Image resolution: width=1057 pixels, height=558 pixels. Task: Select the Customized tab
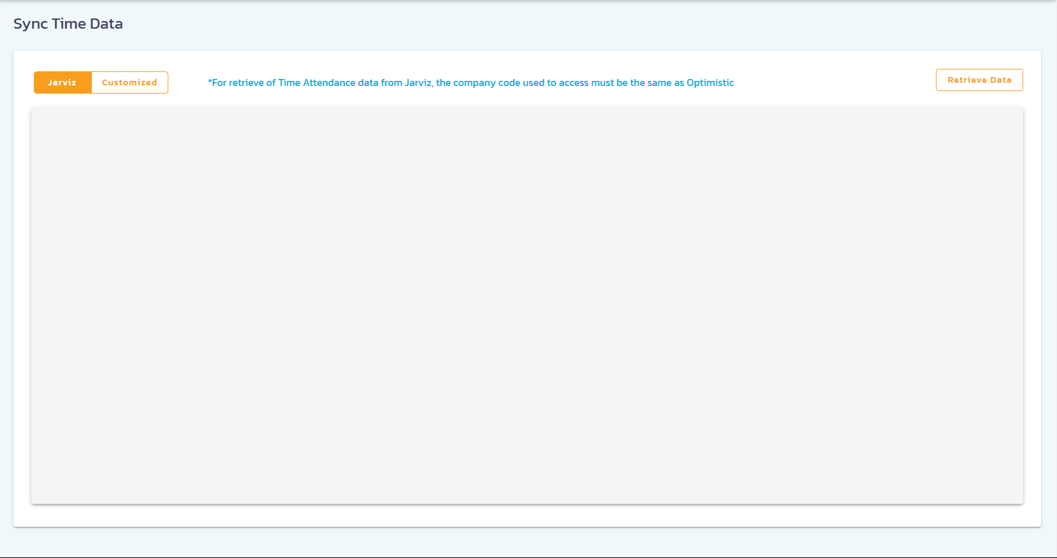click(x=129, y=83)
